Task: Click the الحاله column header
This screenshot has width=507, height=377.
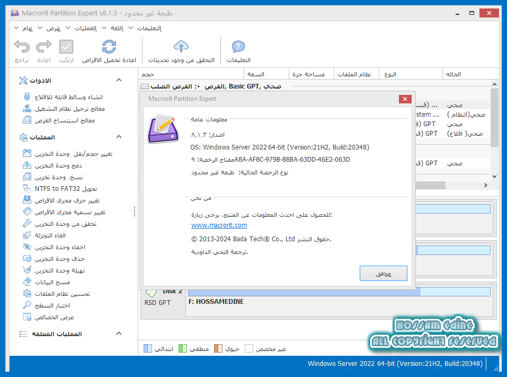Action: click(x=470, y=74)
